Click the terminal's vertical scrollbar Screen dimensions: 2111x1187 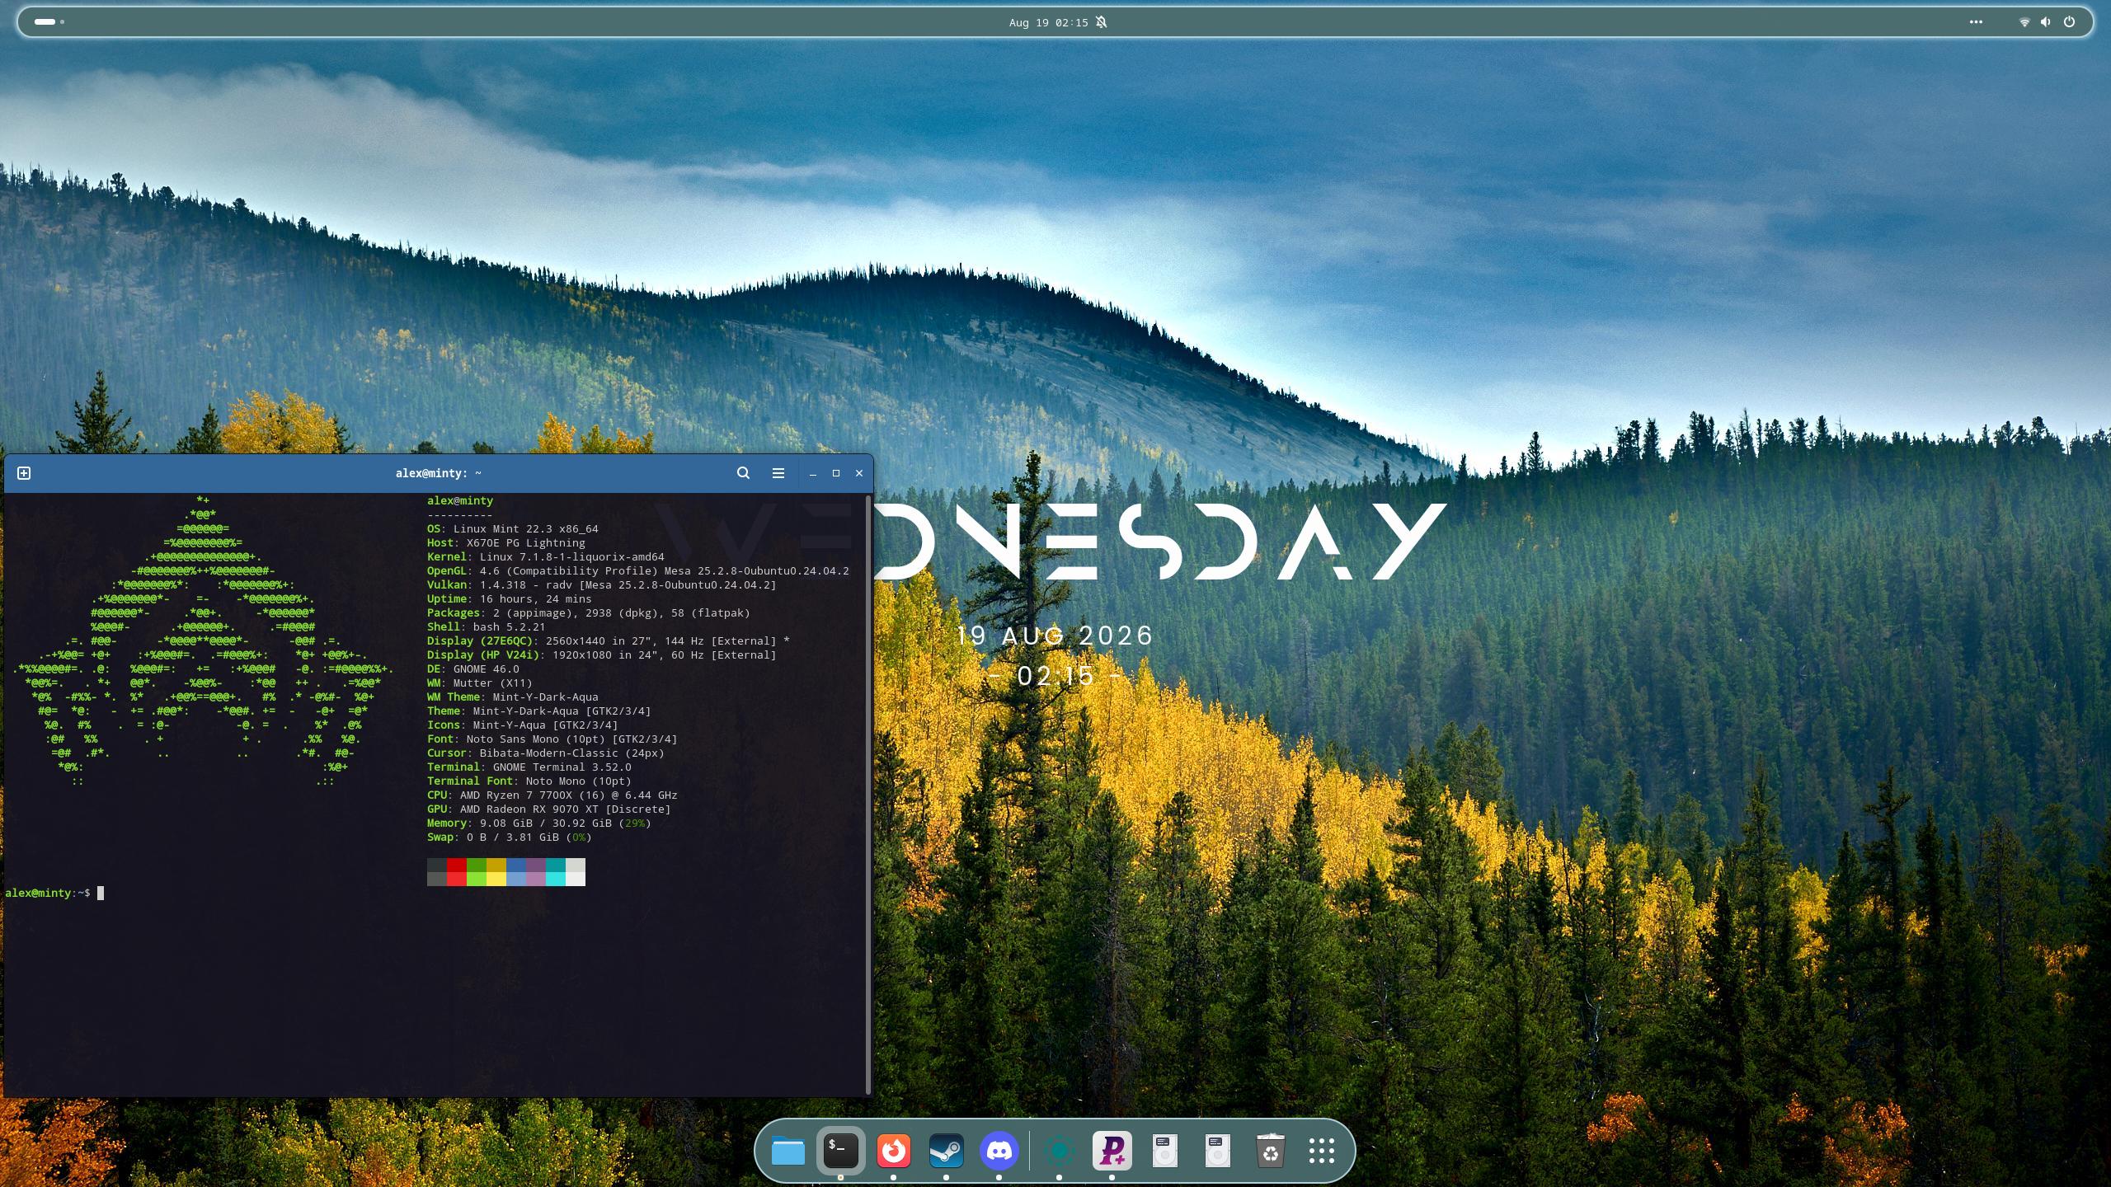tap(868, 795)
